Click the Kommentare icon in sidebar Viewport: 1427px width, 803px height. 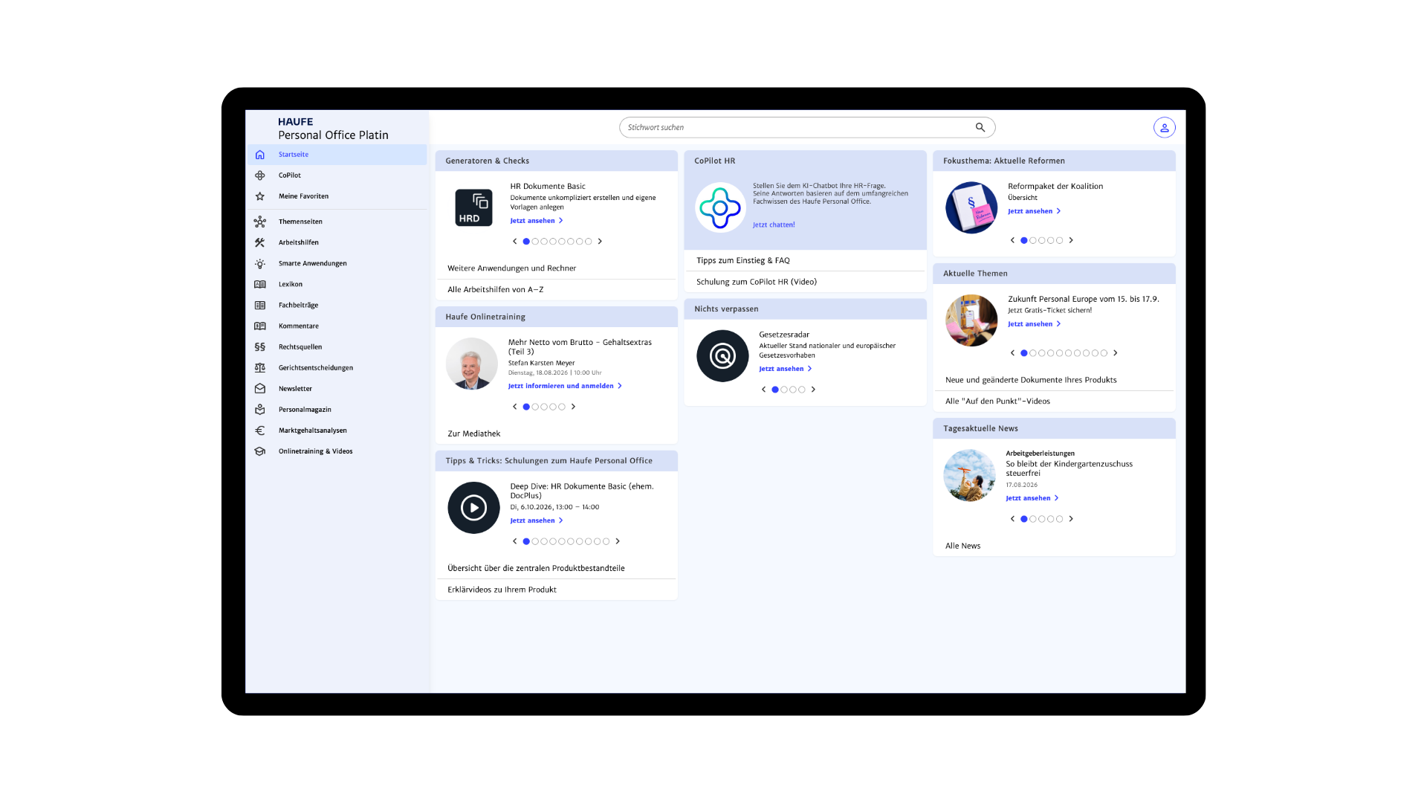tap(259, 326)
